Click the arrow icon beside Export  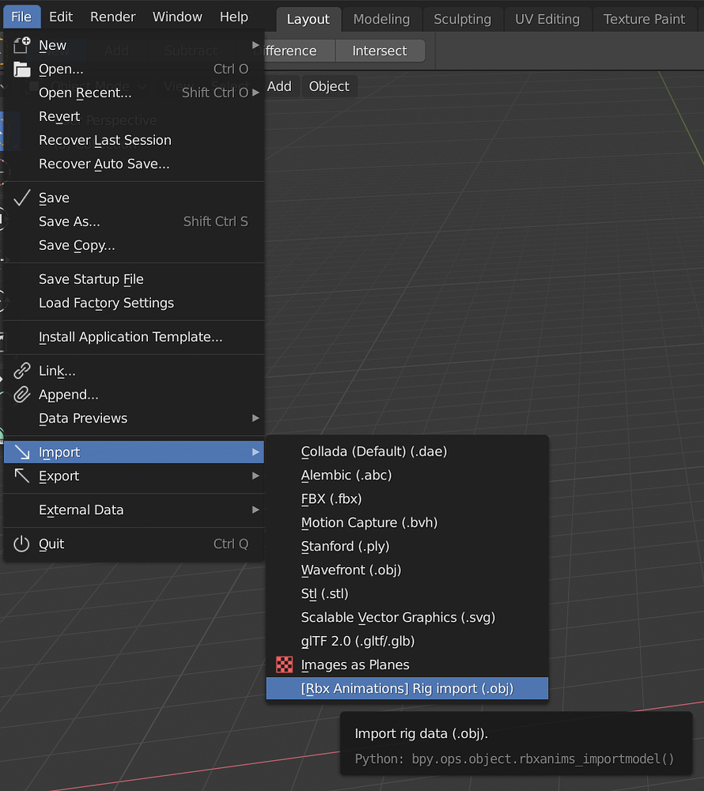pyautogui.click(x=21, y=475)
